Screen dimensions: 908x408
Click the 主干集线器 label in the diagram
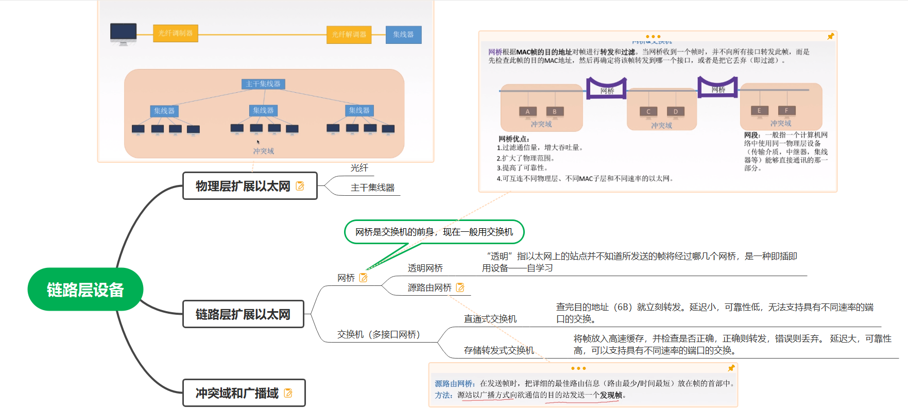(x=263, y=84)
